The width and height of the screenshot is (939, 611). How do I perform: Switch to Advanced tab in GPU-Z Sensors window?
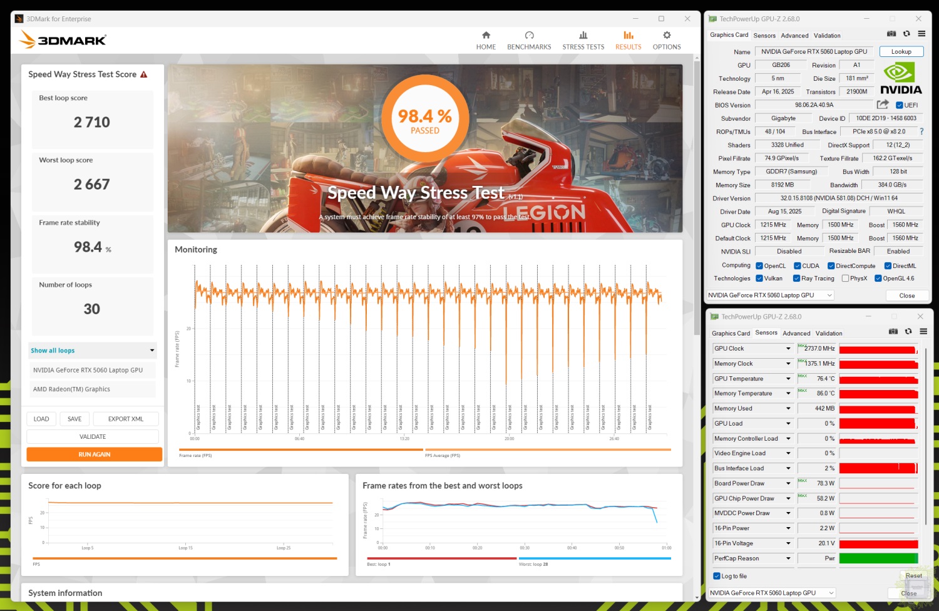coord(796,334)
